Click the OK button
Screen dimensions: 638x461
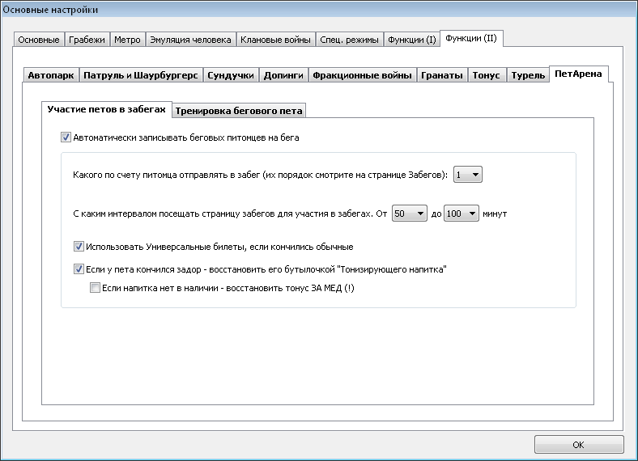[579, 445]
